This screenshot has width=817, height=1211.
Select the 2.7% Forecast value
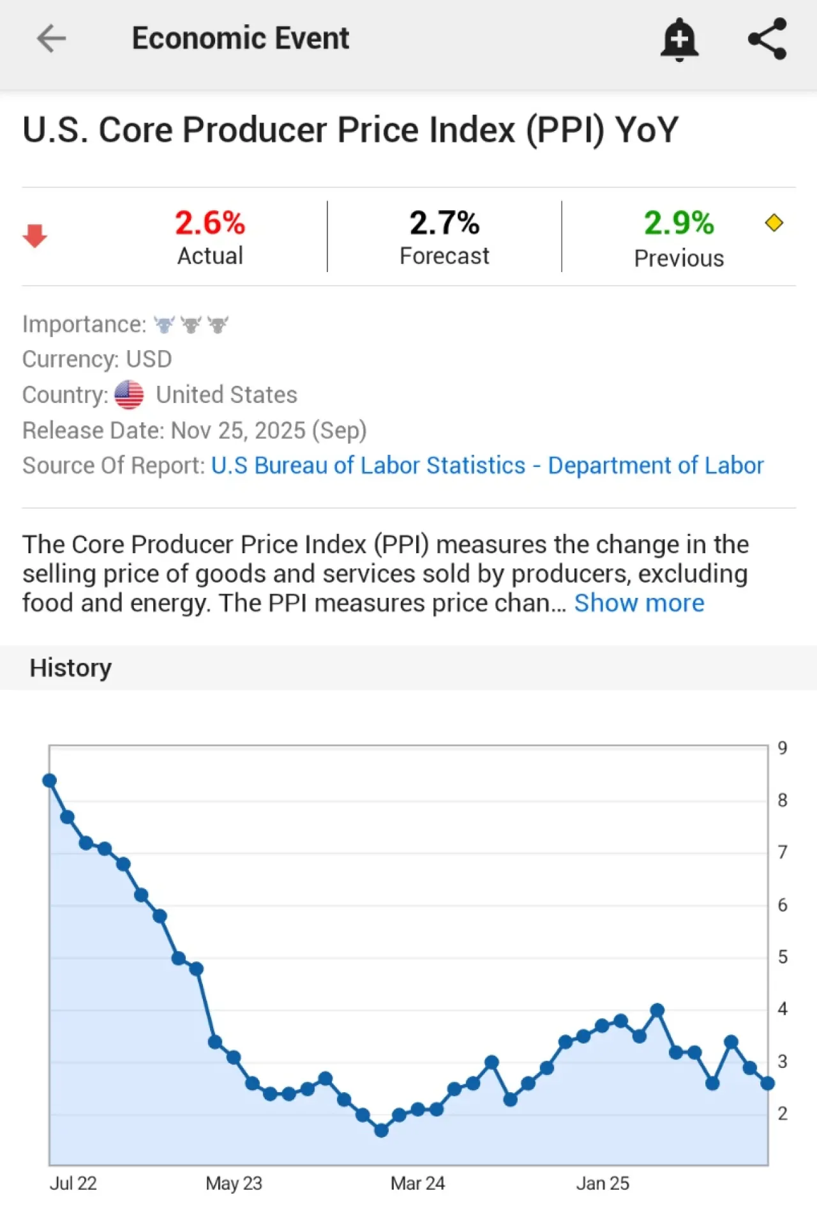click(444, 223)
